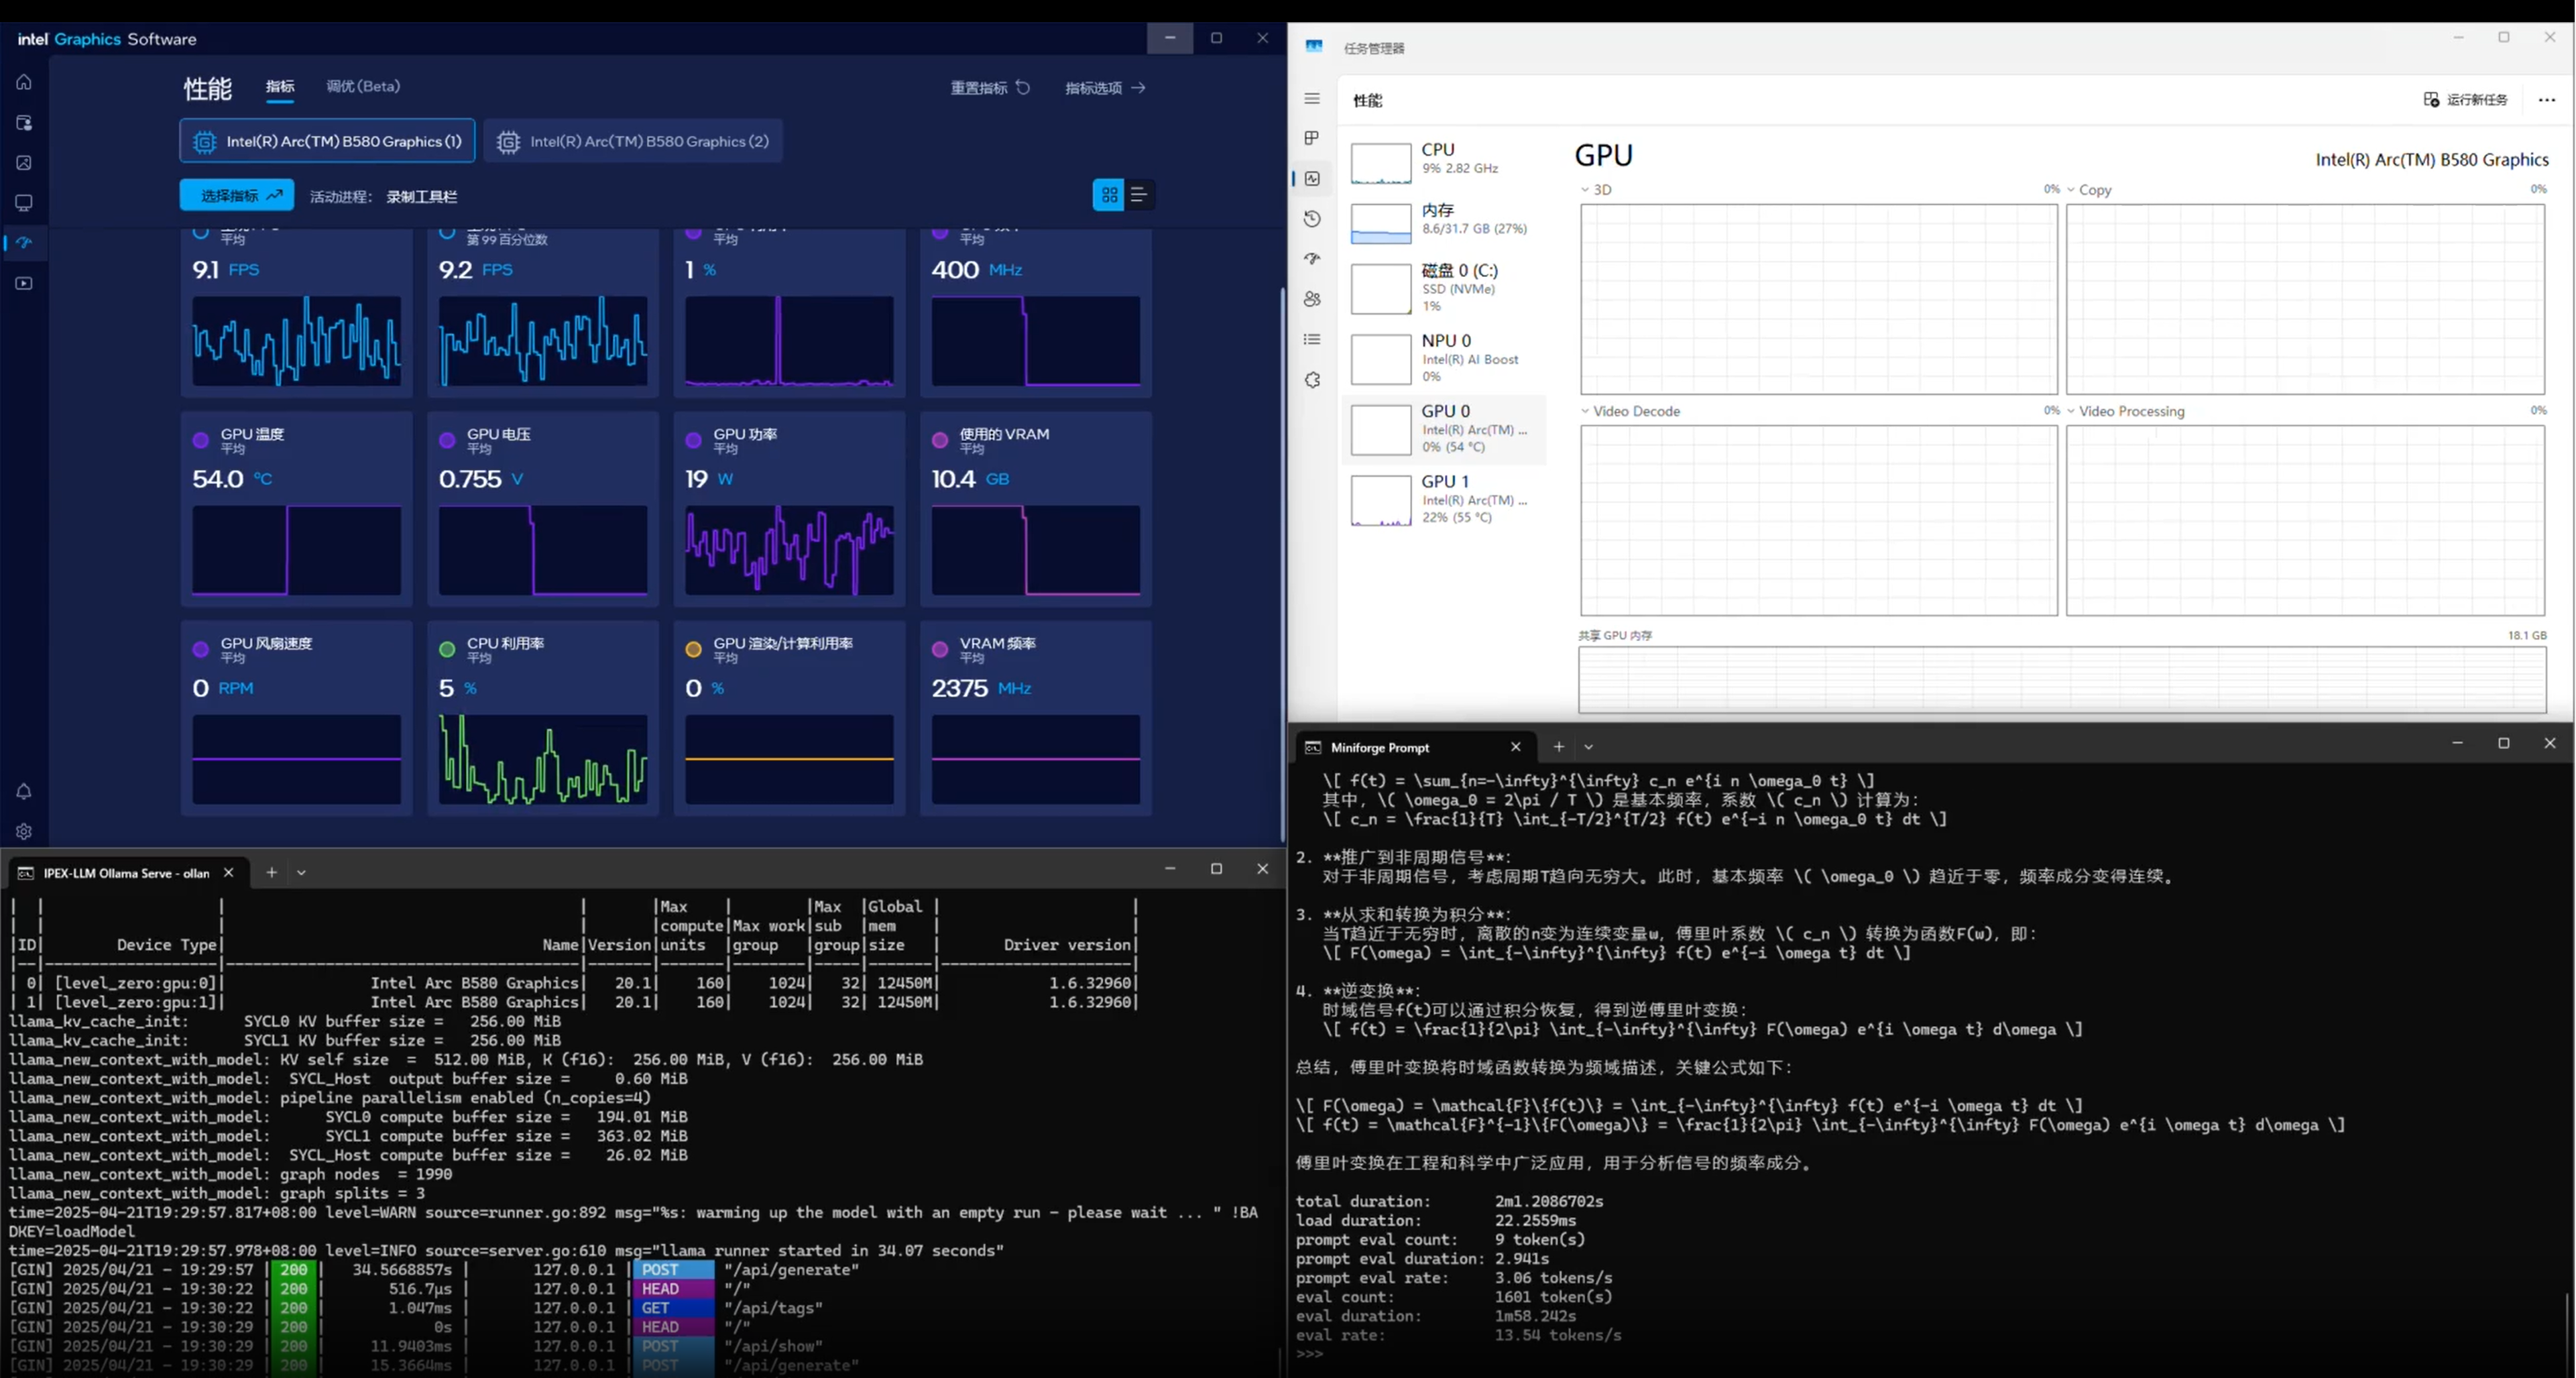This screenshot has width=2576, height=1378.
Task: Close the Miniforge Prompt tab
Action: click(x=1516, y=747)
